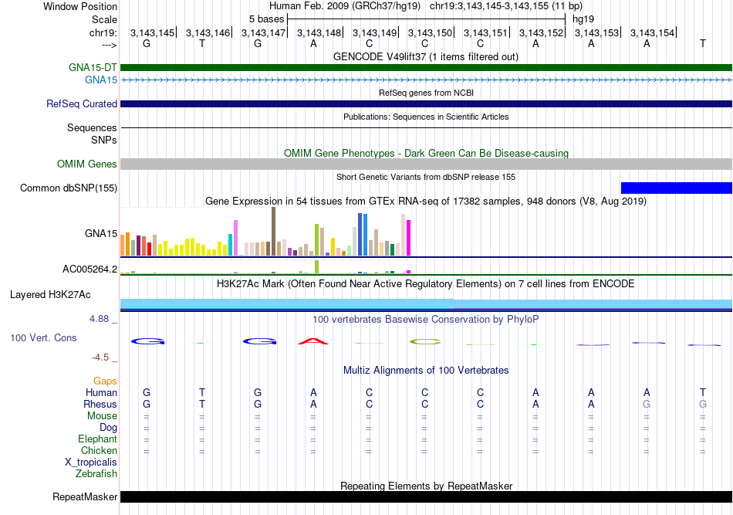Click the -4.5 conservation scale value

tap(100, 357)
